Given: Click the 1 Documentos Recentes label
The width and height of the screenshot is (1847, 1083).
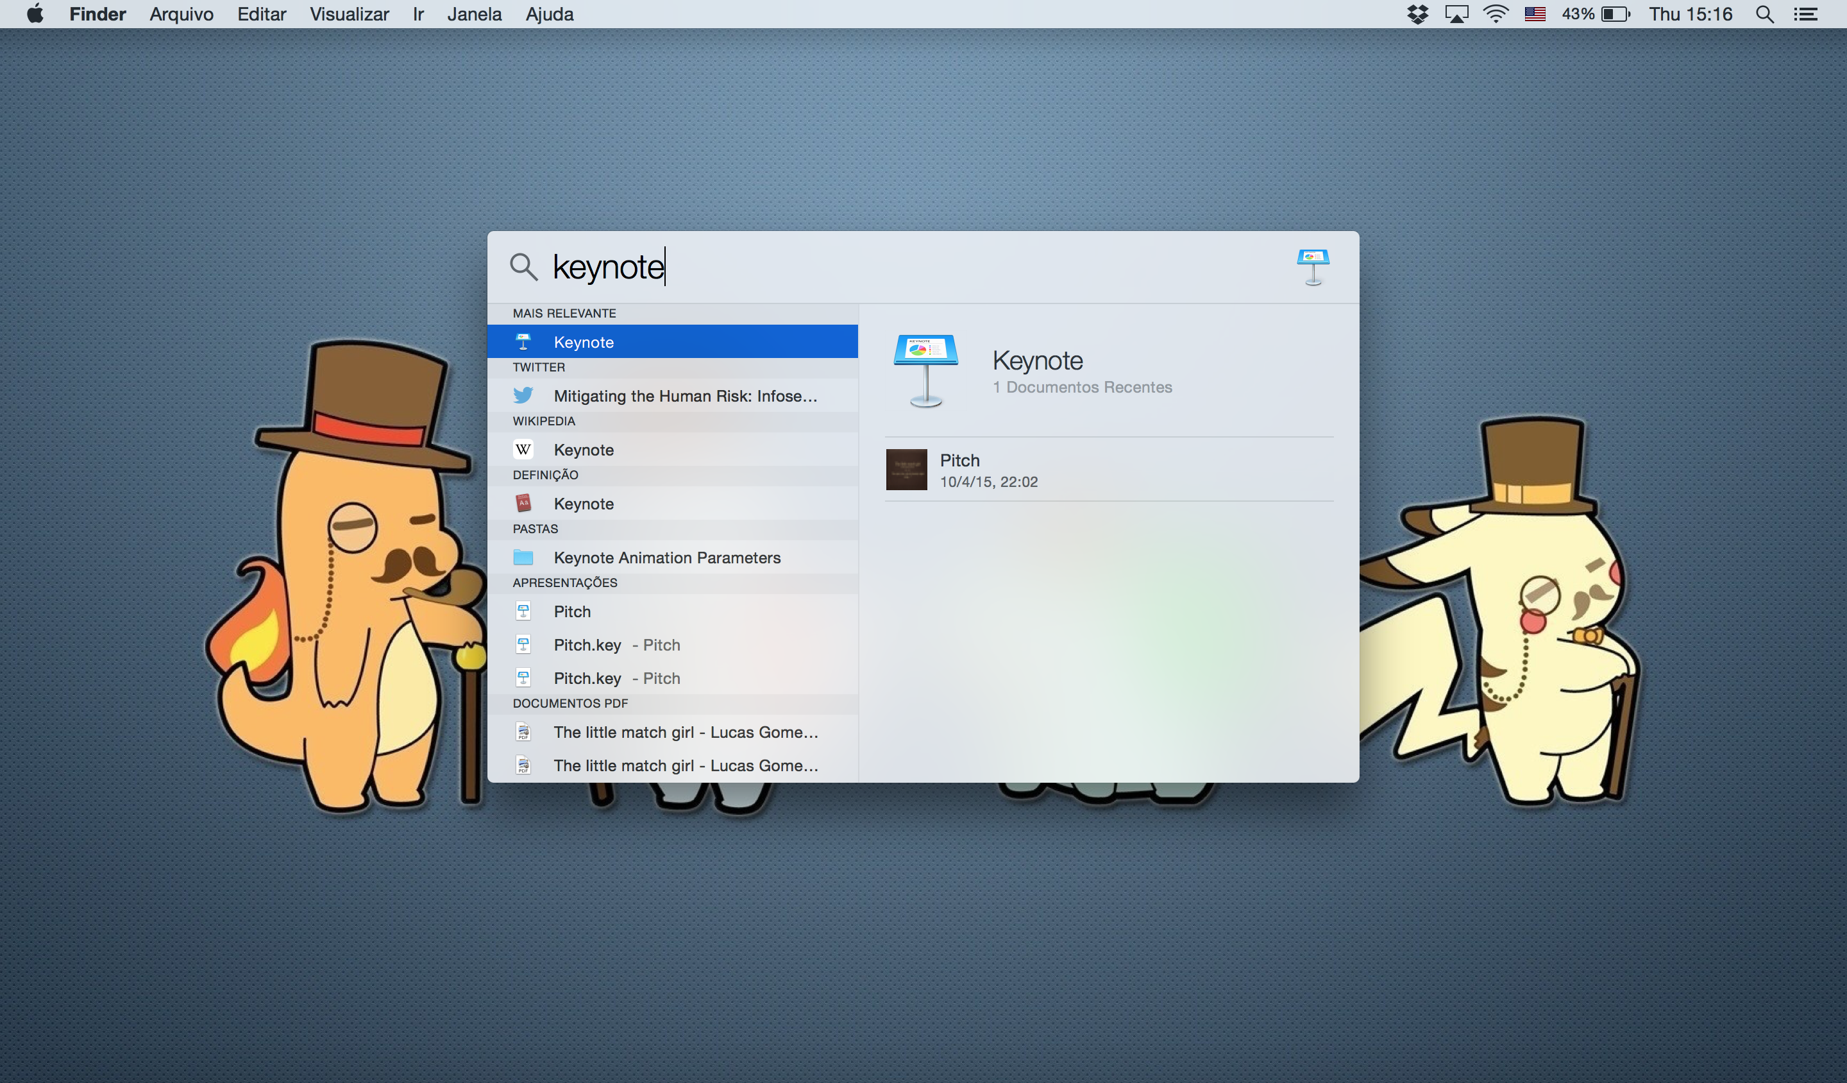Looking at the screenshot, I should 1082,387.
